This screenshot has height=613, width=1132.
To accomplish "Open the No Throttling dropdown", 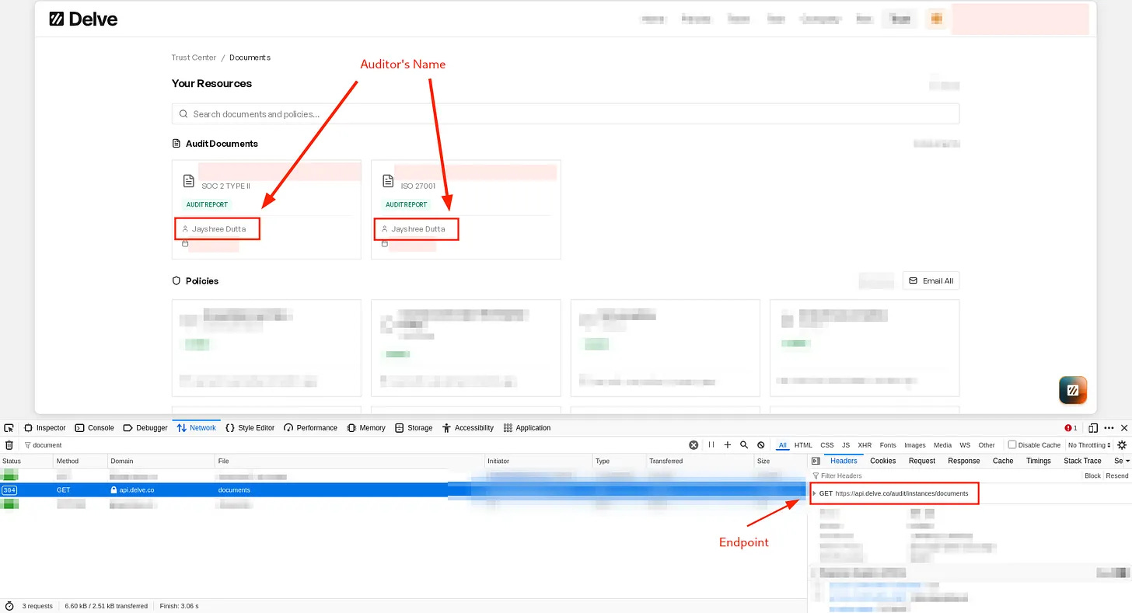I will pyautogui.click(x=1090, y=445).
